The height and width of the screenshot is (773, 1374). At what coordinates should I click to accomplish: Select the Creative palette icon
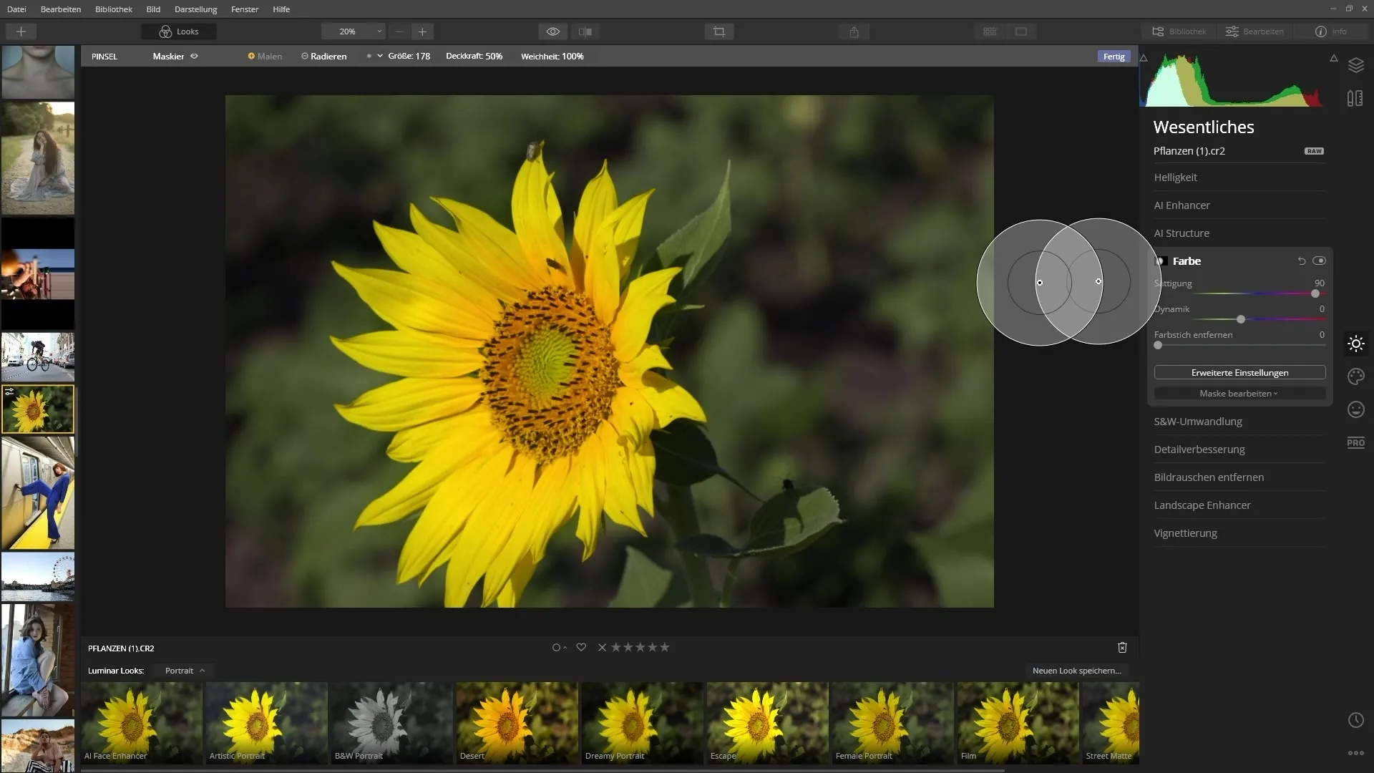(1355, 376)
